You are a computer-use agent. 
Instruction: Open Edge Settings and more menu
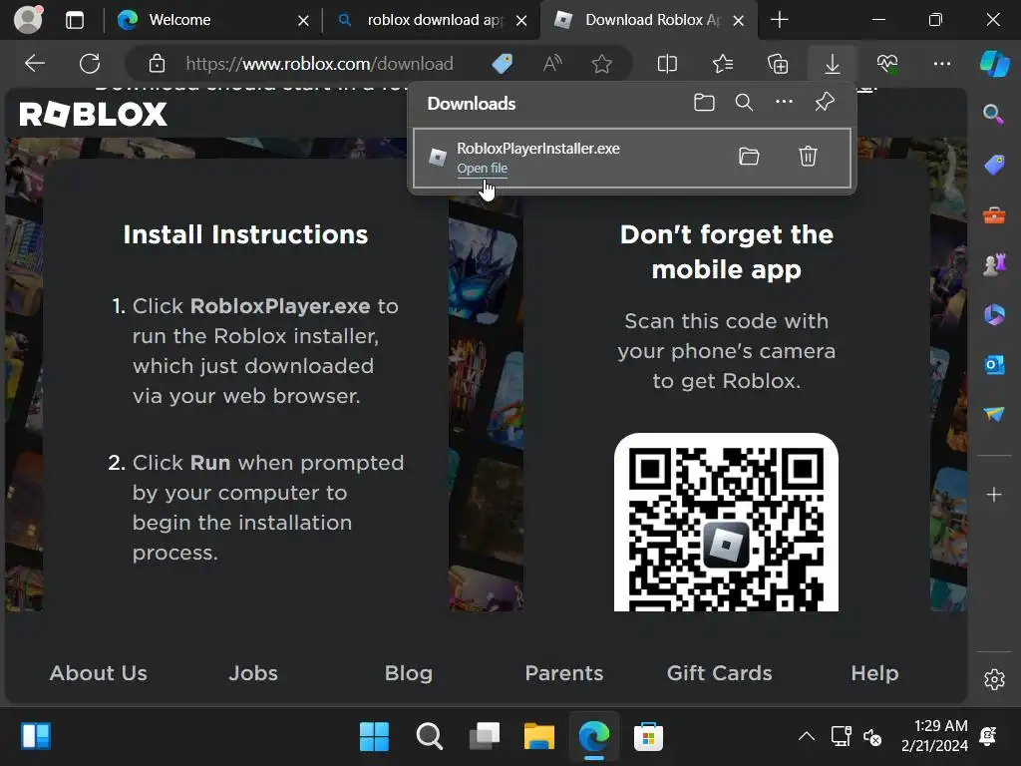[x=942, y=64]
